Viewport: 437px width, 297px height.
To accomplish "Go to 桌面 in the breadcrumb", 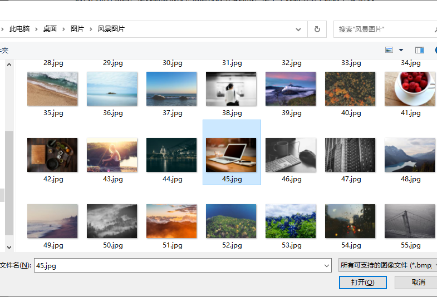I will (x=50, y=29).
